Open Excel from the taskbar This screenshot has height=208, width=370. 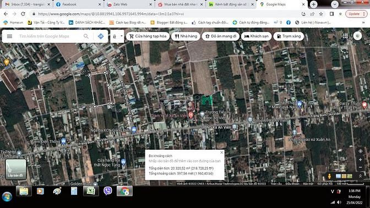click(91, 191)
